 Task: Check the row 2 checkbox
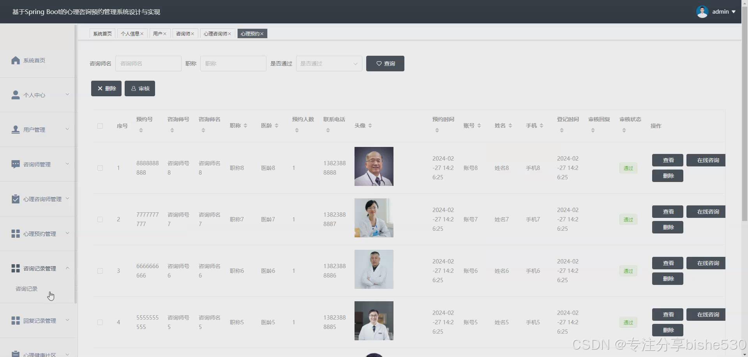pos(100,219)
